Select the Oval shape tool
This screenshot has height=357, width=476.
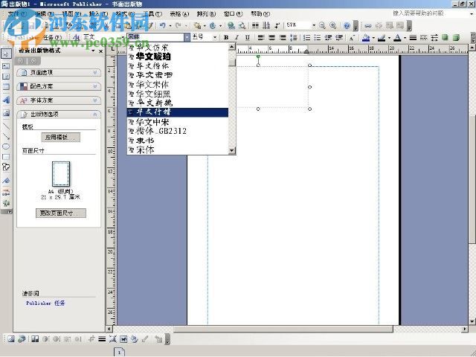pyautogui.click(x=6, y=147)
